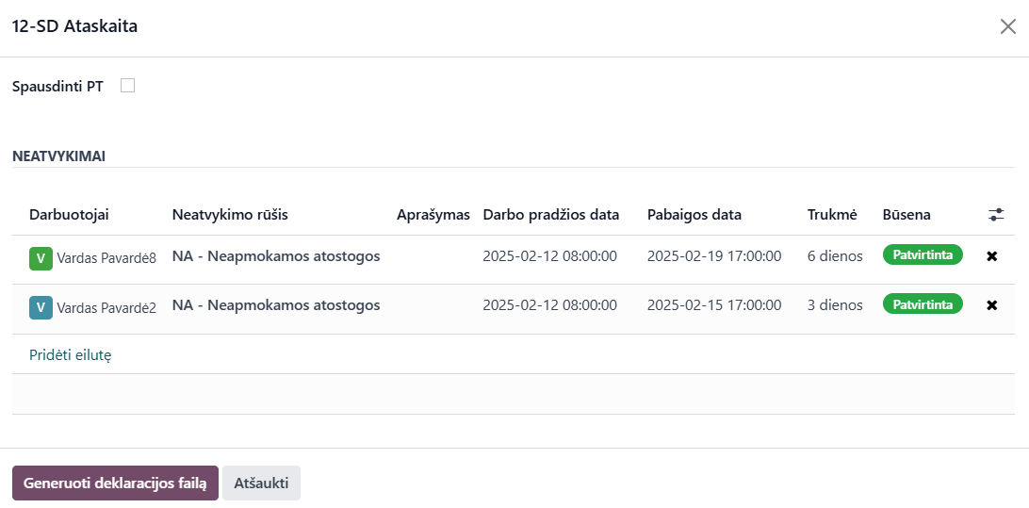Click the Atšaukti button

[x=261, y=483]
